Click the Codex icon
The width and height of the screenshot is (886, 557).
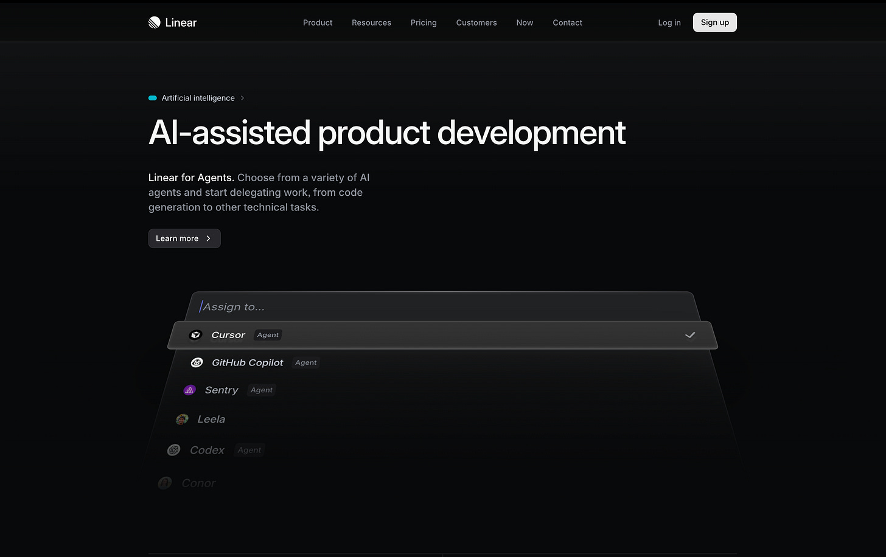point(174,450)
